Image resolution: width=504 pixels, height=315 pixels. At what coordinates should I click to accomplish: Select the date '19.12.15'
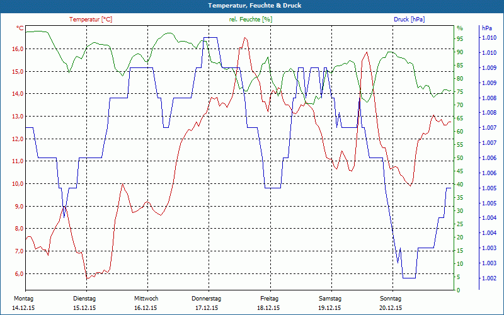click(x=329, y=308)
